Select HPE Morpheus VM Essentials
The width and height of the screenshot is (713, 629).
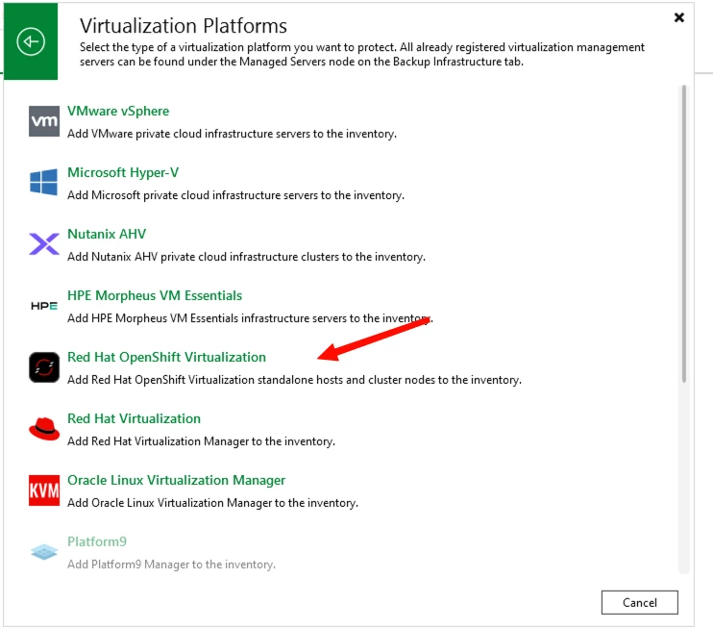click(155, 295)
